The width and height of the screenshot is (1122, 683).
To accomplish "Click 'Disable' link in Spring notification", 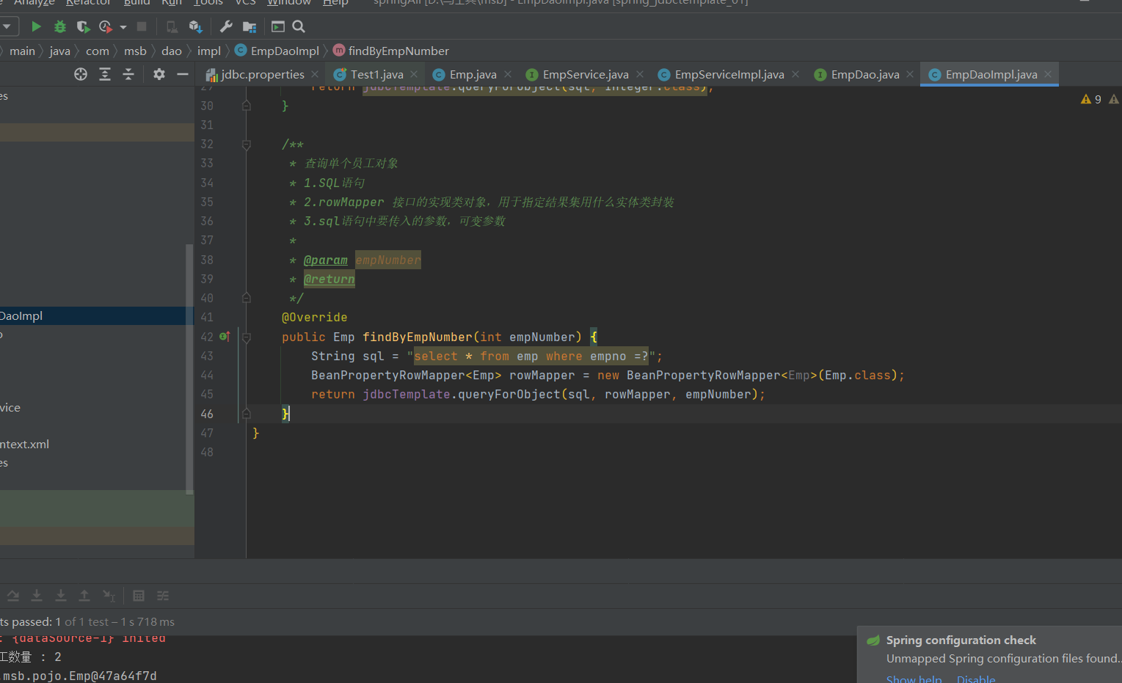I will [x=976, y=679].
